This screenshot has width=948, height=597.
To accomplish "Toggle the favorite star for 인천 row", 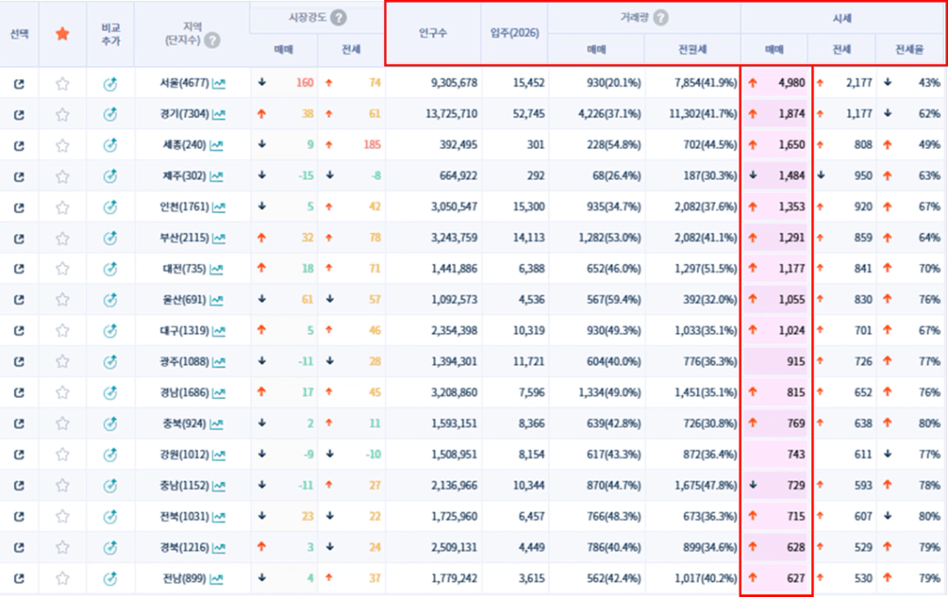I will point(62,207).
